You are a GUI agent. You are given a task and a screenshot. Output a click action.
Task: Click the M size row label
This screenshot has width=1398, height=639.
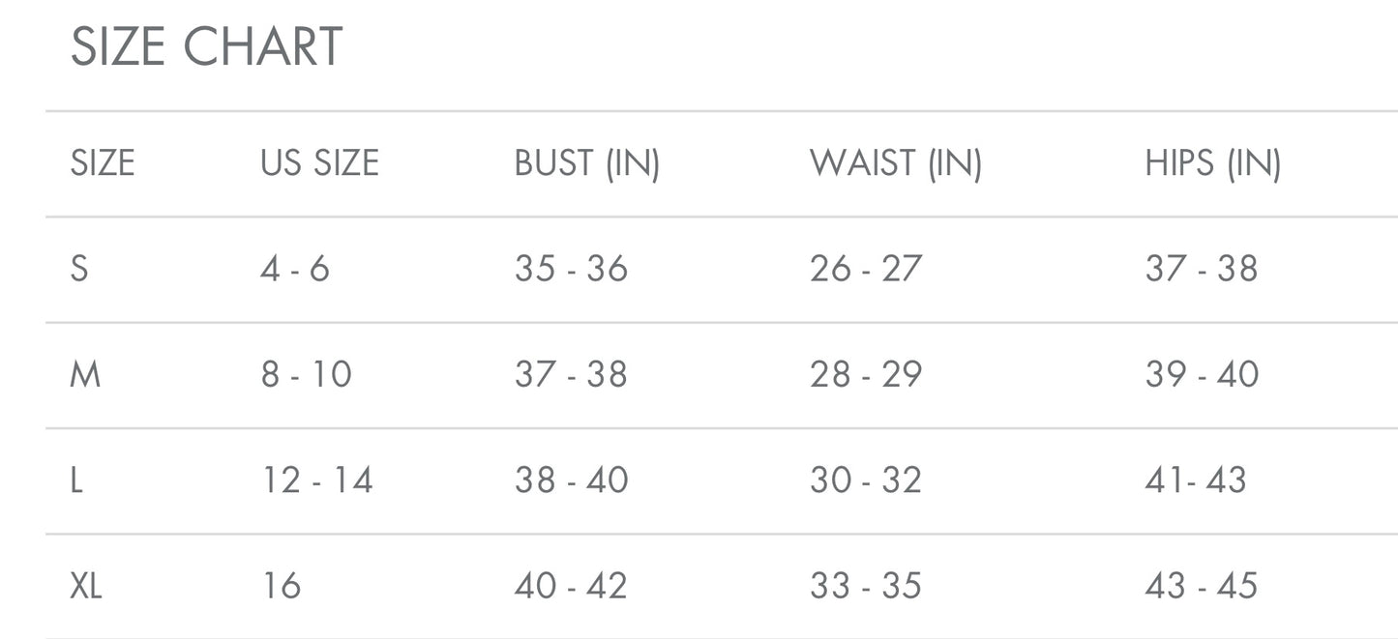tap(85, 374)
